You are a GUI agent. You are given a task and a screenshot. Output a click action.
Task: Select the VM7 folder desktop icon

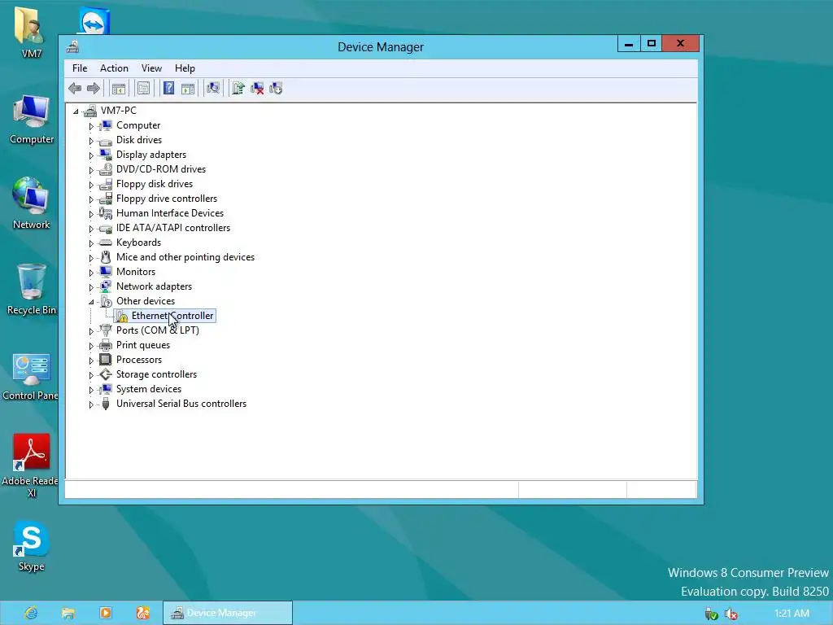click(31, 32)
